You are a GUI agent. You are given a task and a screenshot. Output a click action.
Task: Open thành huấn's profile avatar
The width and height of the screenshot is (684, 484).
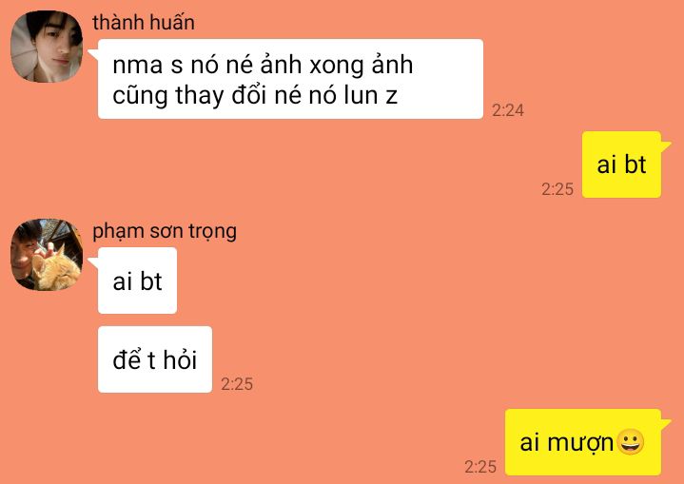pyautogui.click(x=47, y=47)
